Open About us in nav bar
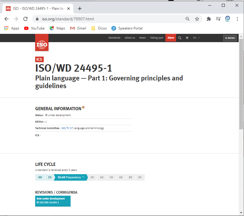This screenshot has height=216, width=244. [x=130, y=38]
